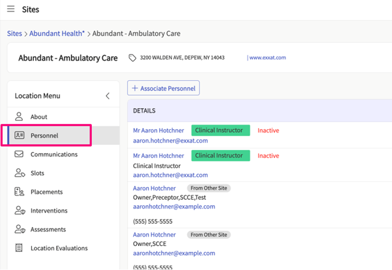
Task: Open Abundant Health* breadcrumb link
Action: pos(57,34)
